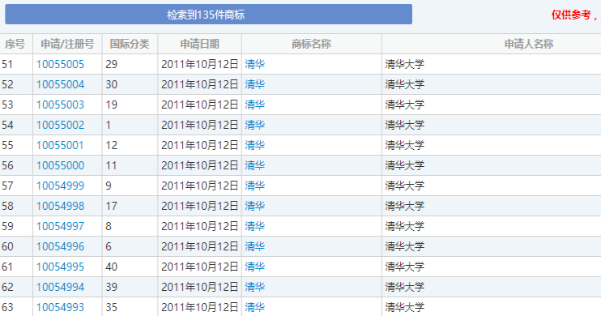Select class 39 cell in row 62
This screenshot has height=316, width=601.
coord(130,288)
